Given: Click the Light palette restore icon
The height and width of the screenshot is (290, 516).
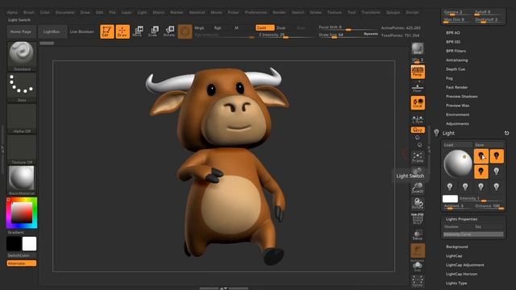Looking at the screenshot, I should tap(506, 133).
